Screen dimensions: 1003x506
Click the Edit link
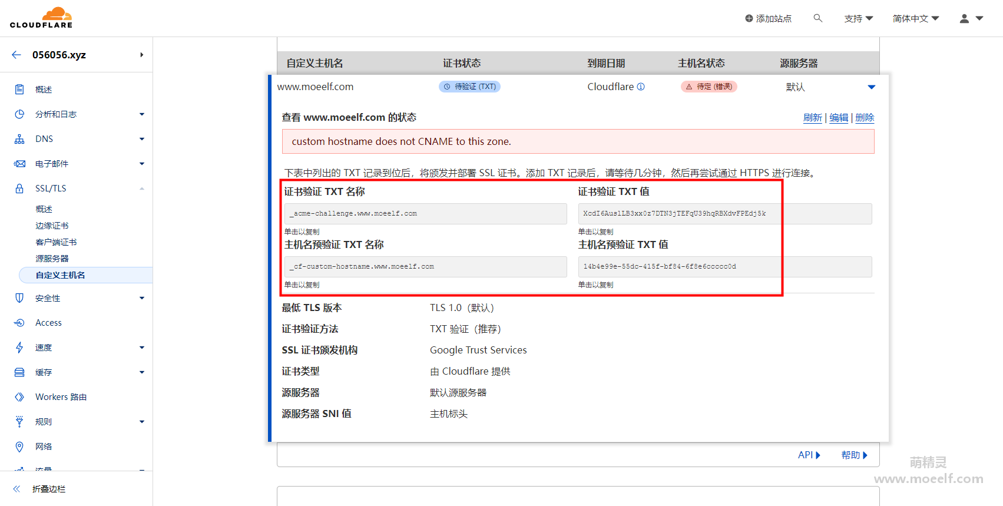839,118
